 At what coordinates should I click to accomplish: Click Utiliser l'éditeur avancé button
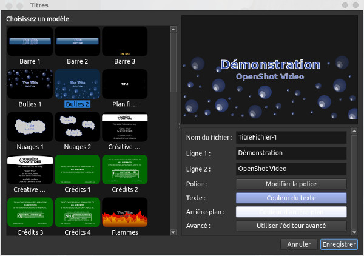291,226
